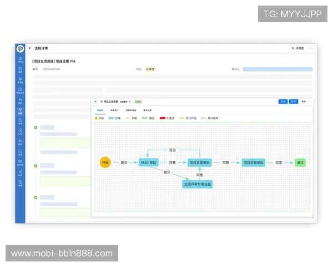Open the 工作台 home icon in sidebar

[20, 59]
